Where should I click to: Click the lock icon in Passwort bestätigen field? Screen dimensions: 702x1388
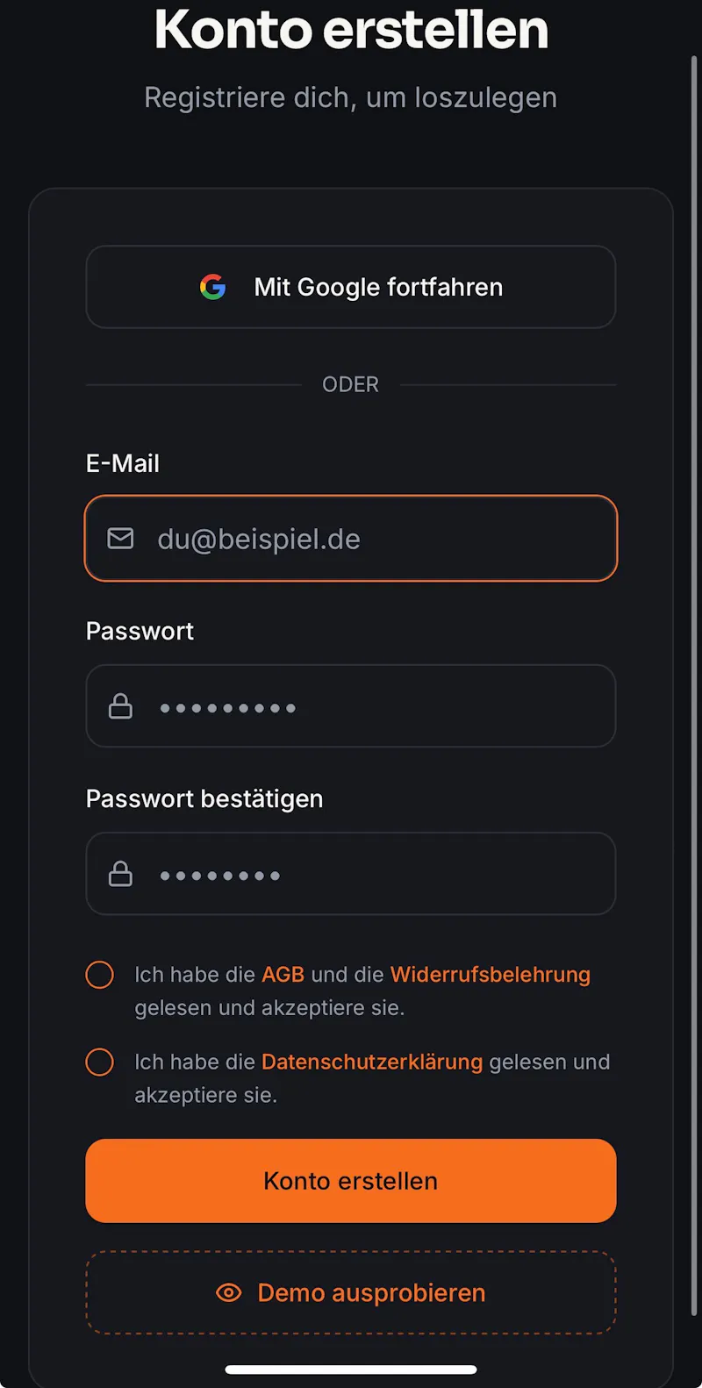coord(120,873)
